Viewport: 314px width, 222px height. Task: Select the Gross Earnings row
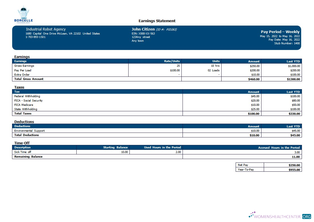click(x=24, y=66)
